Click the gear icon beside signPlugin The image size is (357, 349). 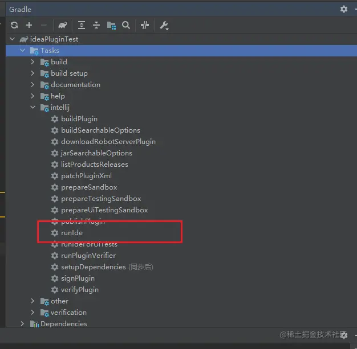pyautogui.click(x=55, y=278)
